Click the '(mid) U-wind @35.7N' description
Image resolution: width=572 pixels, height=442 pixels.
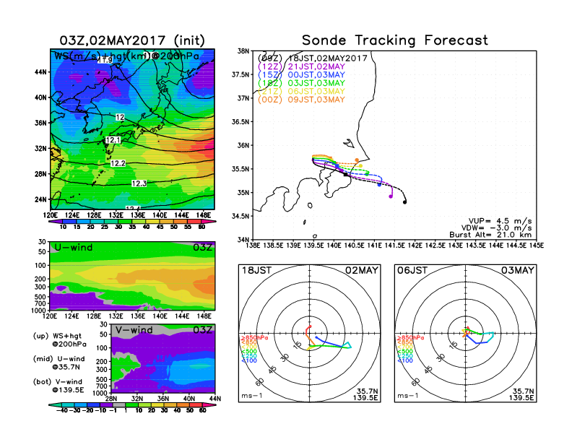click(58, 363)
